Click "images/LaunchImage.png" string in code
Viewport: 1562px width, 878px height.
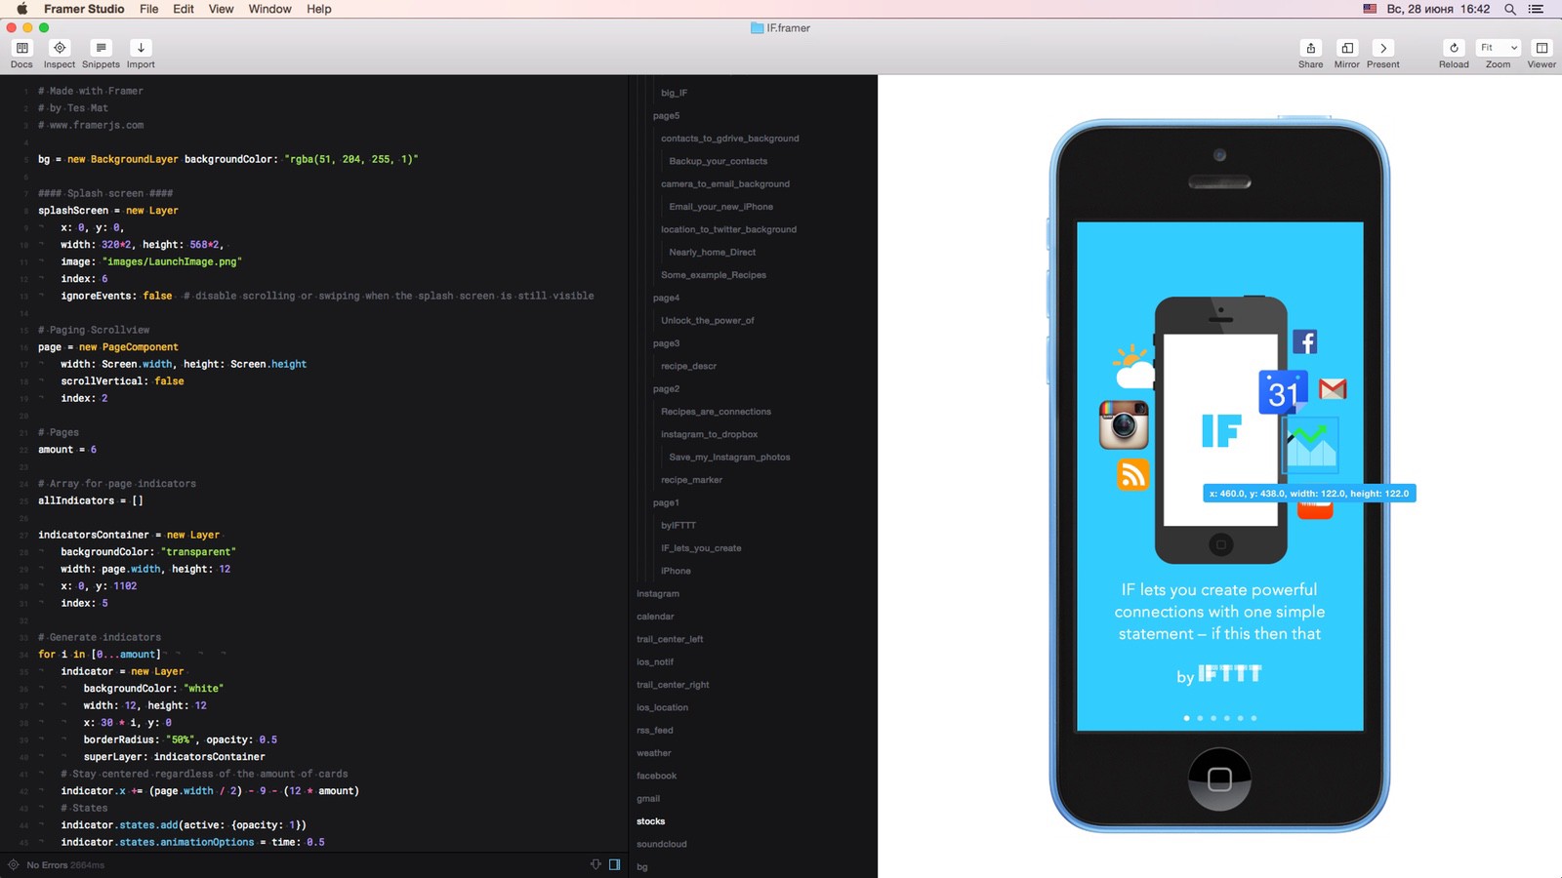pyautogui.click(x=172, y=261)
